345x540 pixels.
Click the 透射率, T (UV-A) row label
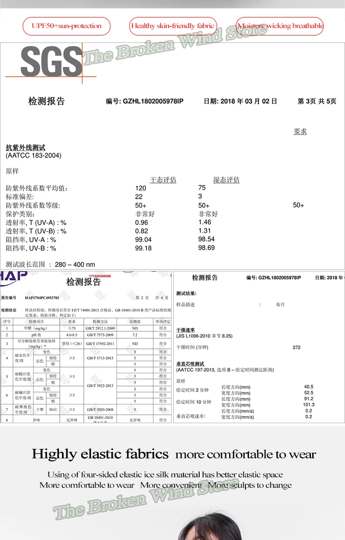click(36, 223)
